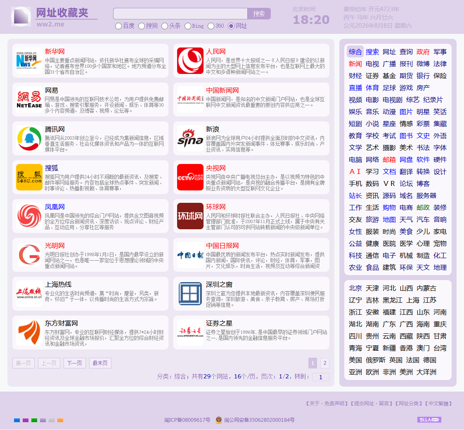Select the 360 search engine radio
464x430 pixels.
[211, 26]
